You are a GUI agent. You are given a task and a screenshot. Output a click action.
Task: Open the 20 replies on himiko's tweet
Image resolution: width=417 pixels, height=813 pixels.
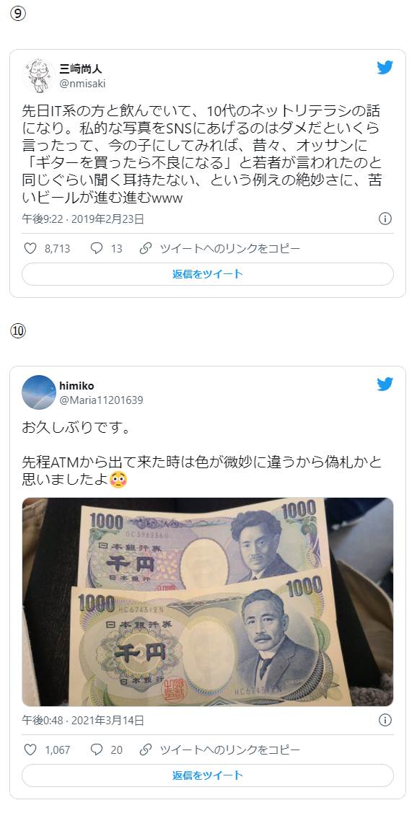(x=106, y=750)
